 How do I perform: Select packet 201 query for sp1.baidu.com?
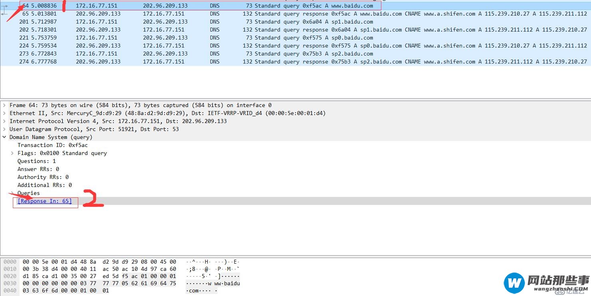click(x=295, y=22)
